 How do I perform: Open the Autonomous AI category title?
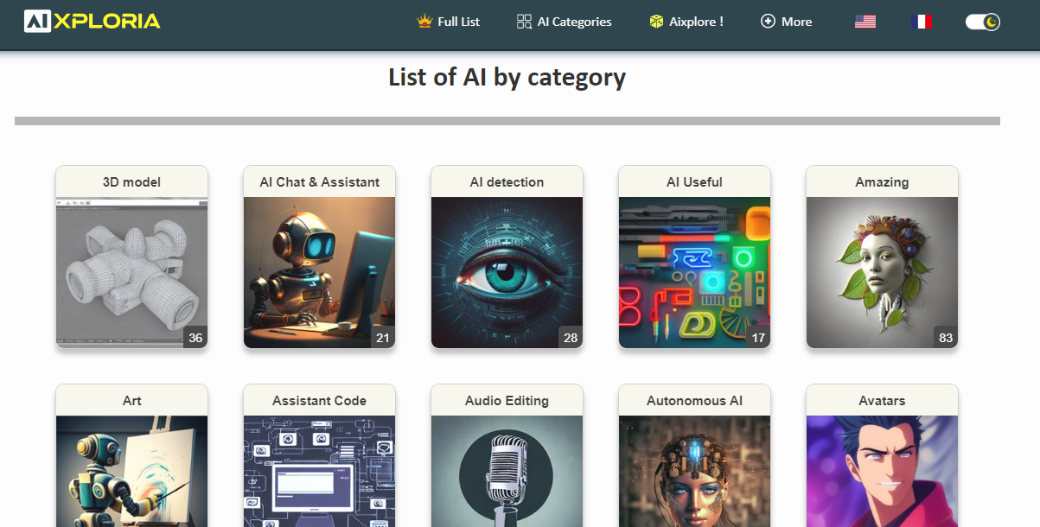pos(694,400)
